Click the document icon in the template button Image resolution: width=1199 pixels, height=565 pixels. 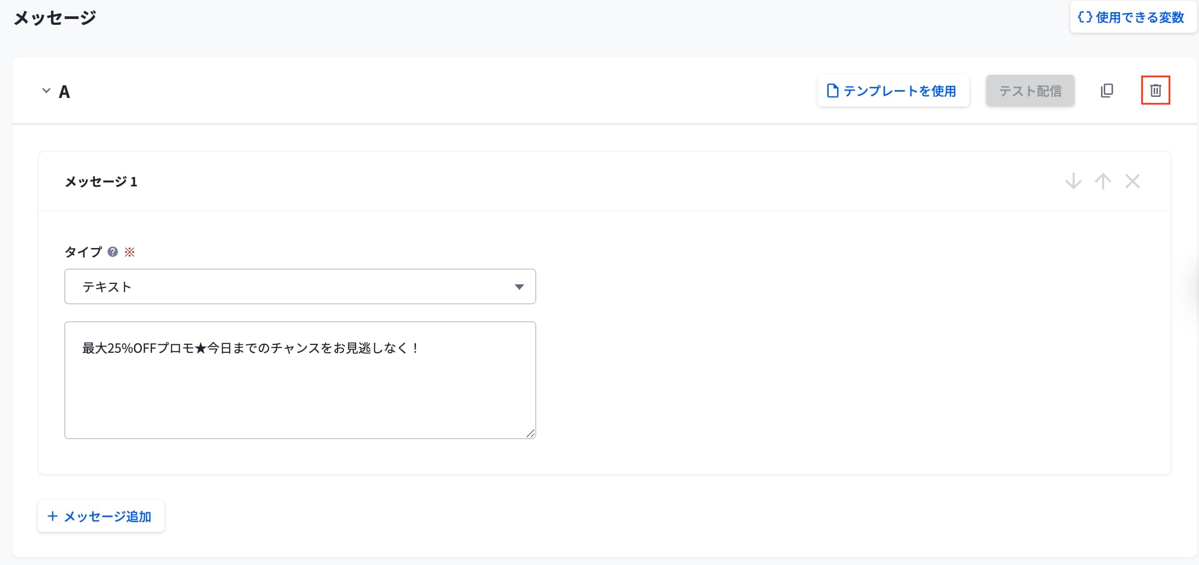pyautogui.click(x=832, y=91)
